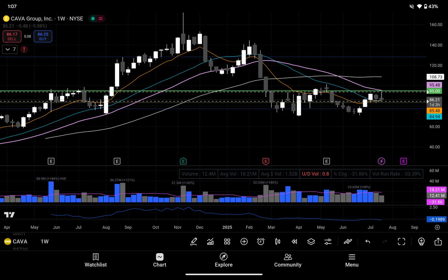Open the Indicators chart icon
This screenshot has width=448, height=280.
(x=210, y=242)
